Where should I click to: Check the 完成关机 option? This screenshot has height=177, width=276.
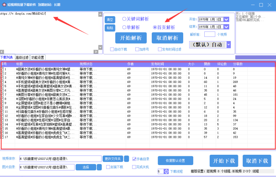click(x=134, y=167)
